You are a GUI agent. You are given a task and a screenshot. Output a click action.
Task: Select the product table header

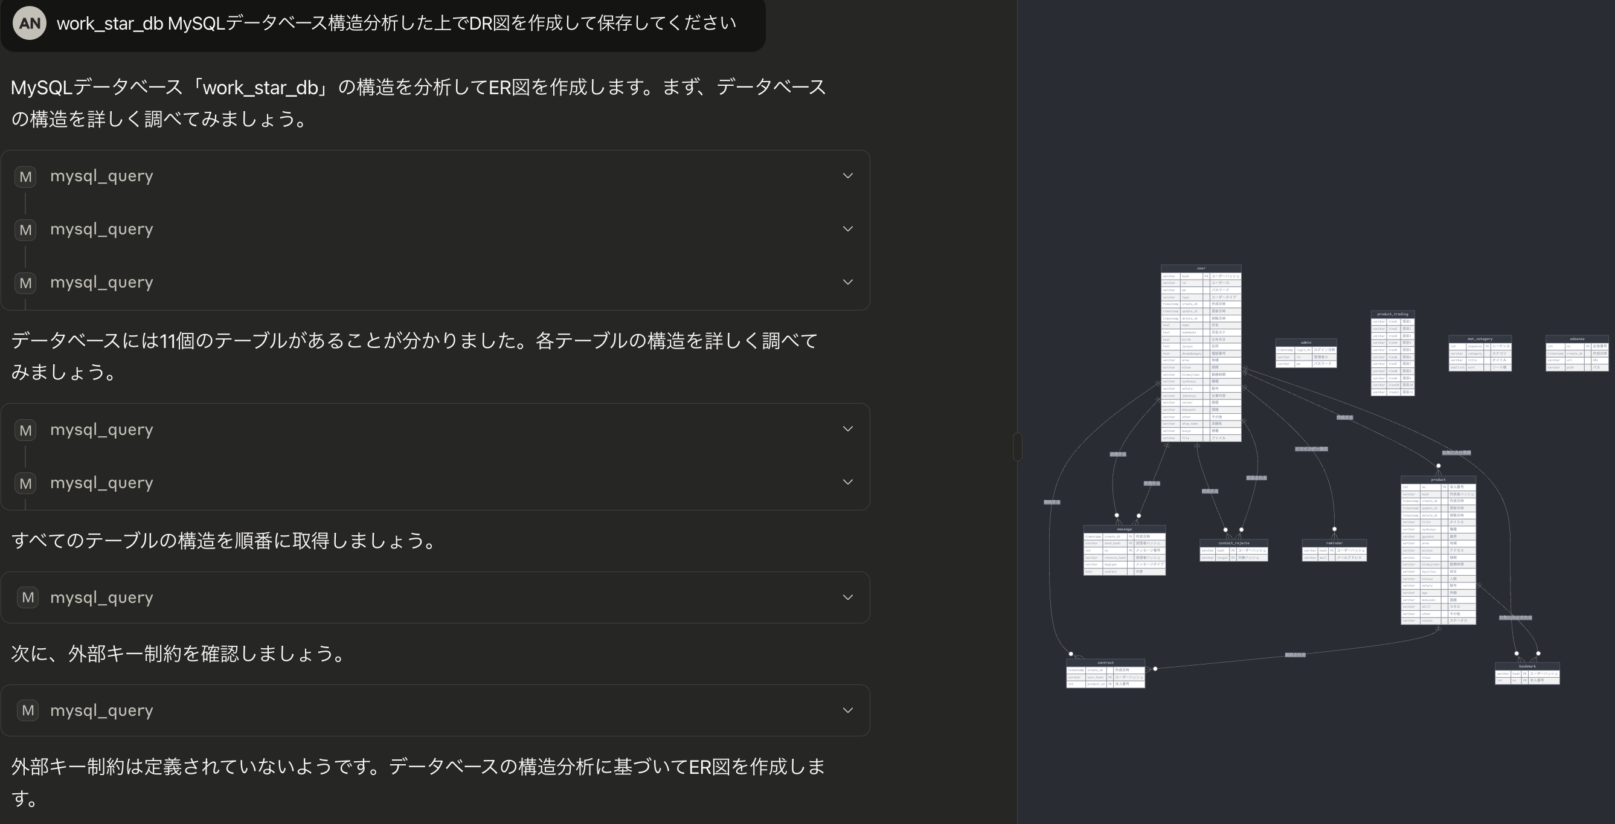[x=1437, y=480]
